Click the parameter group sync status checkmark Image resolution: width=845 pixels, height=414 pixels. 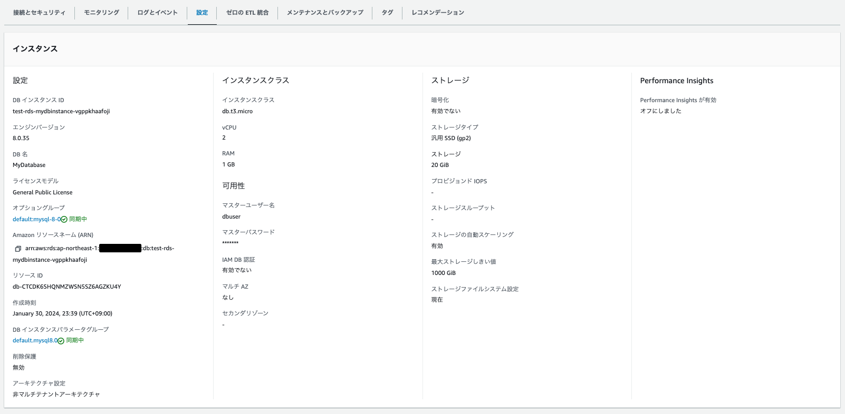point(61,341)
